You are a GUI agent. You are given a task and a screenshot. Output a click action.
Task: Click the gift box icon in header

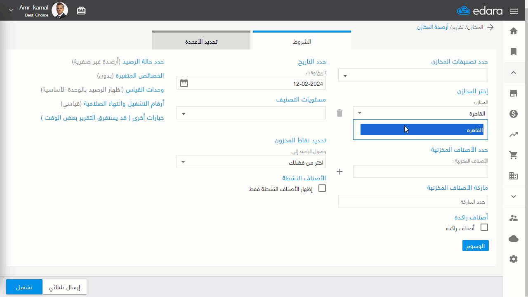pos(81,11)
